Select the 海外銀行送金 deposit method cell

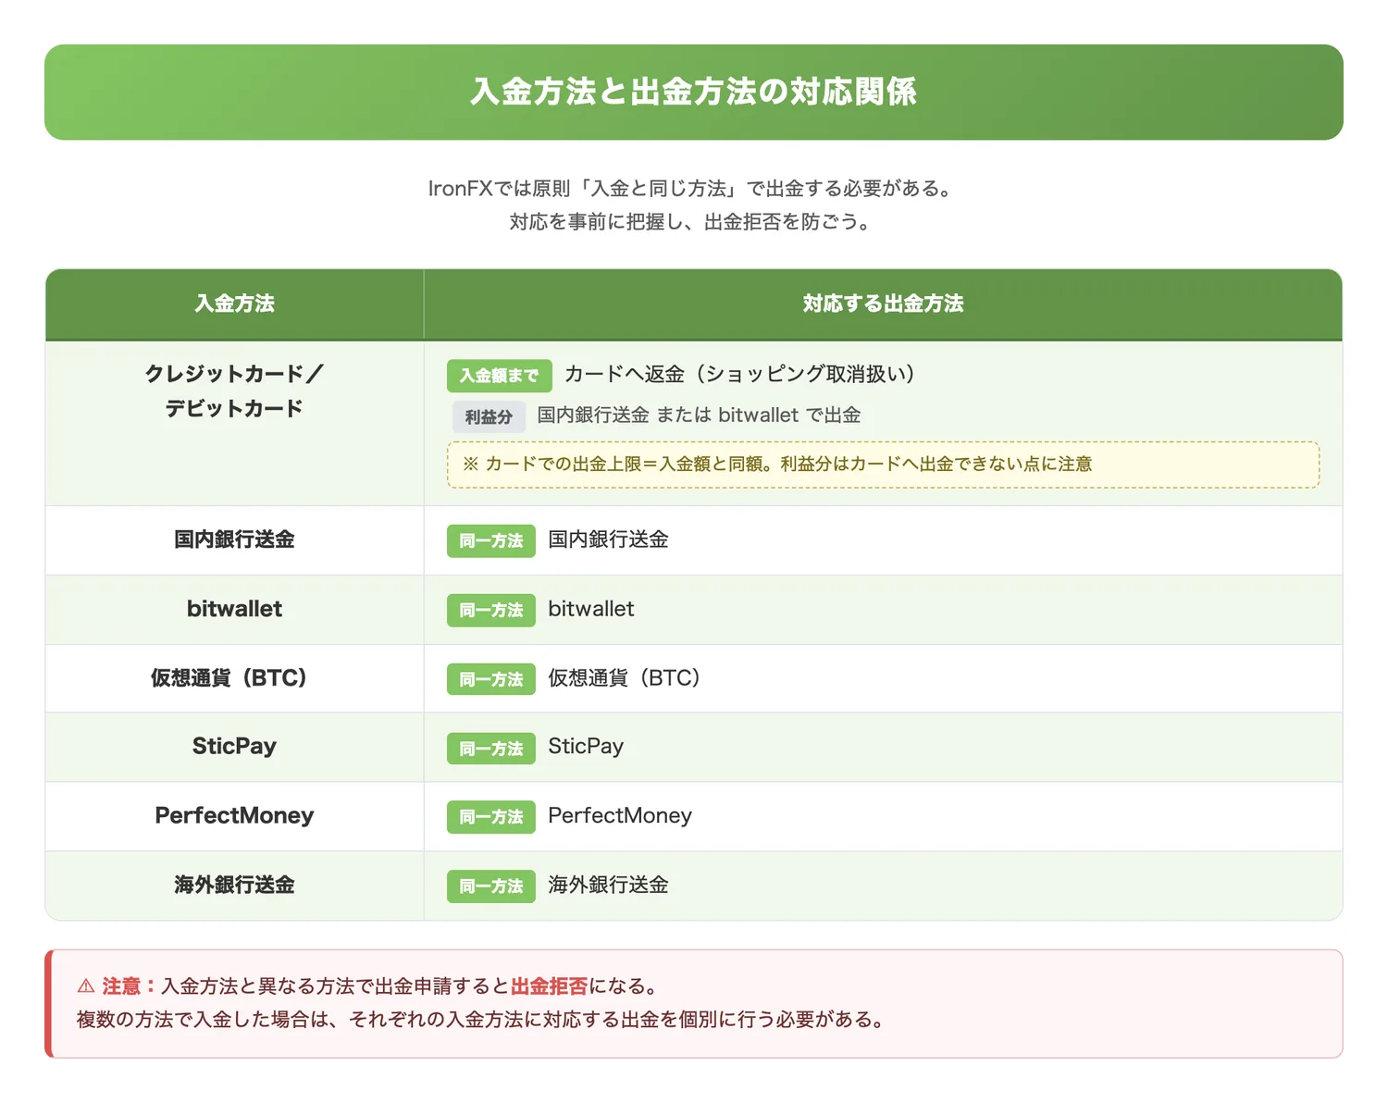(x=235, y=886)
